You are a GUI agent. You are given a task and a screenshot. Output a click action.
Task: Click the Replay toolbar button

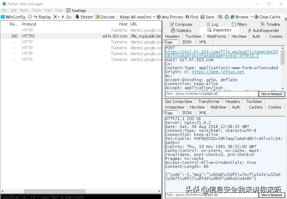click(x=42, y=17)
